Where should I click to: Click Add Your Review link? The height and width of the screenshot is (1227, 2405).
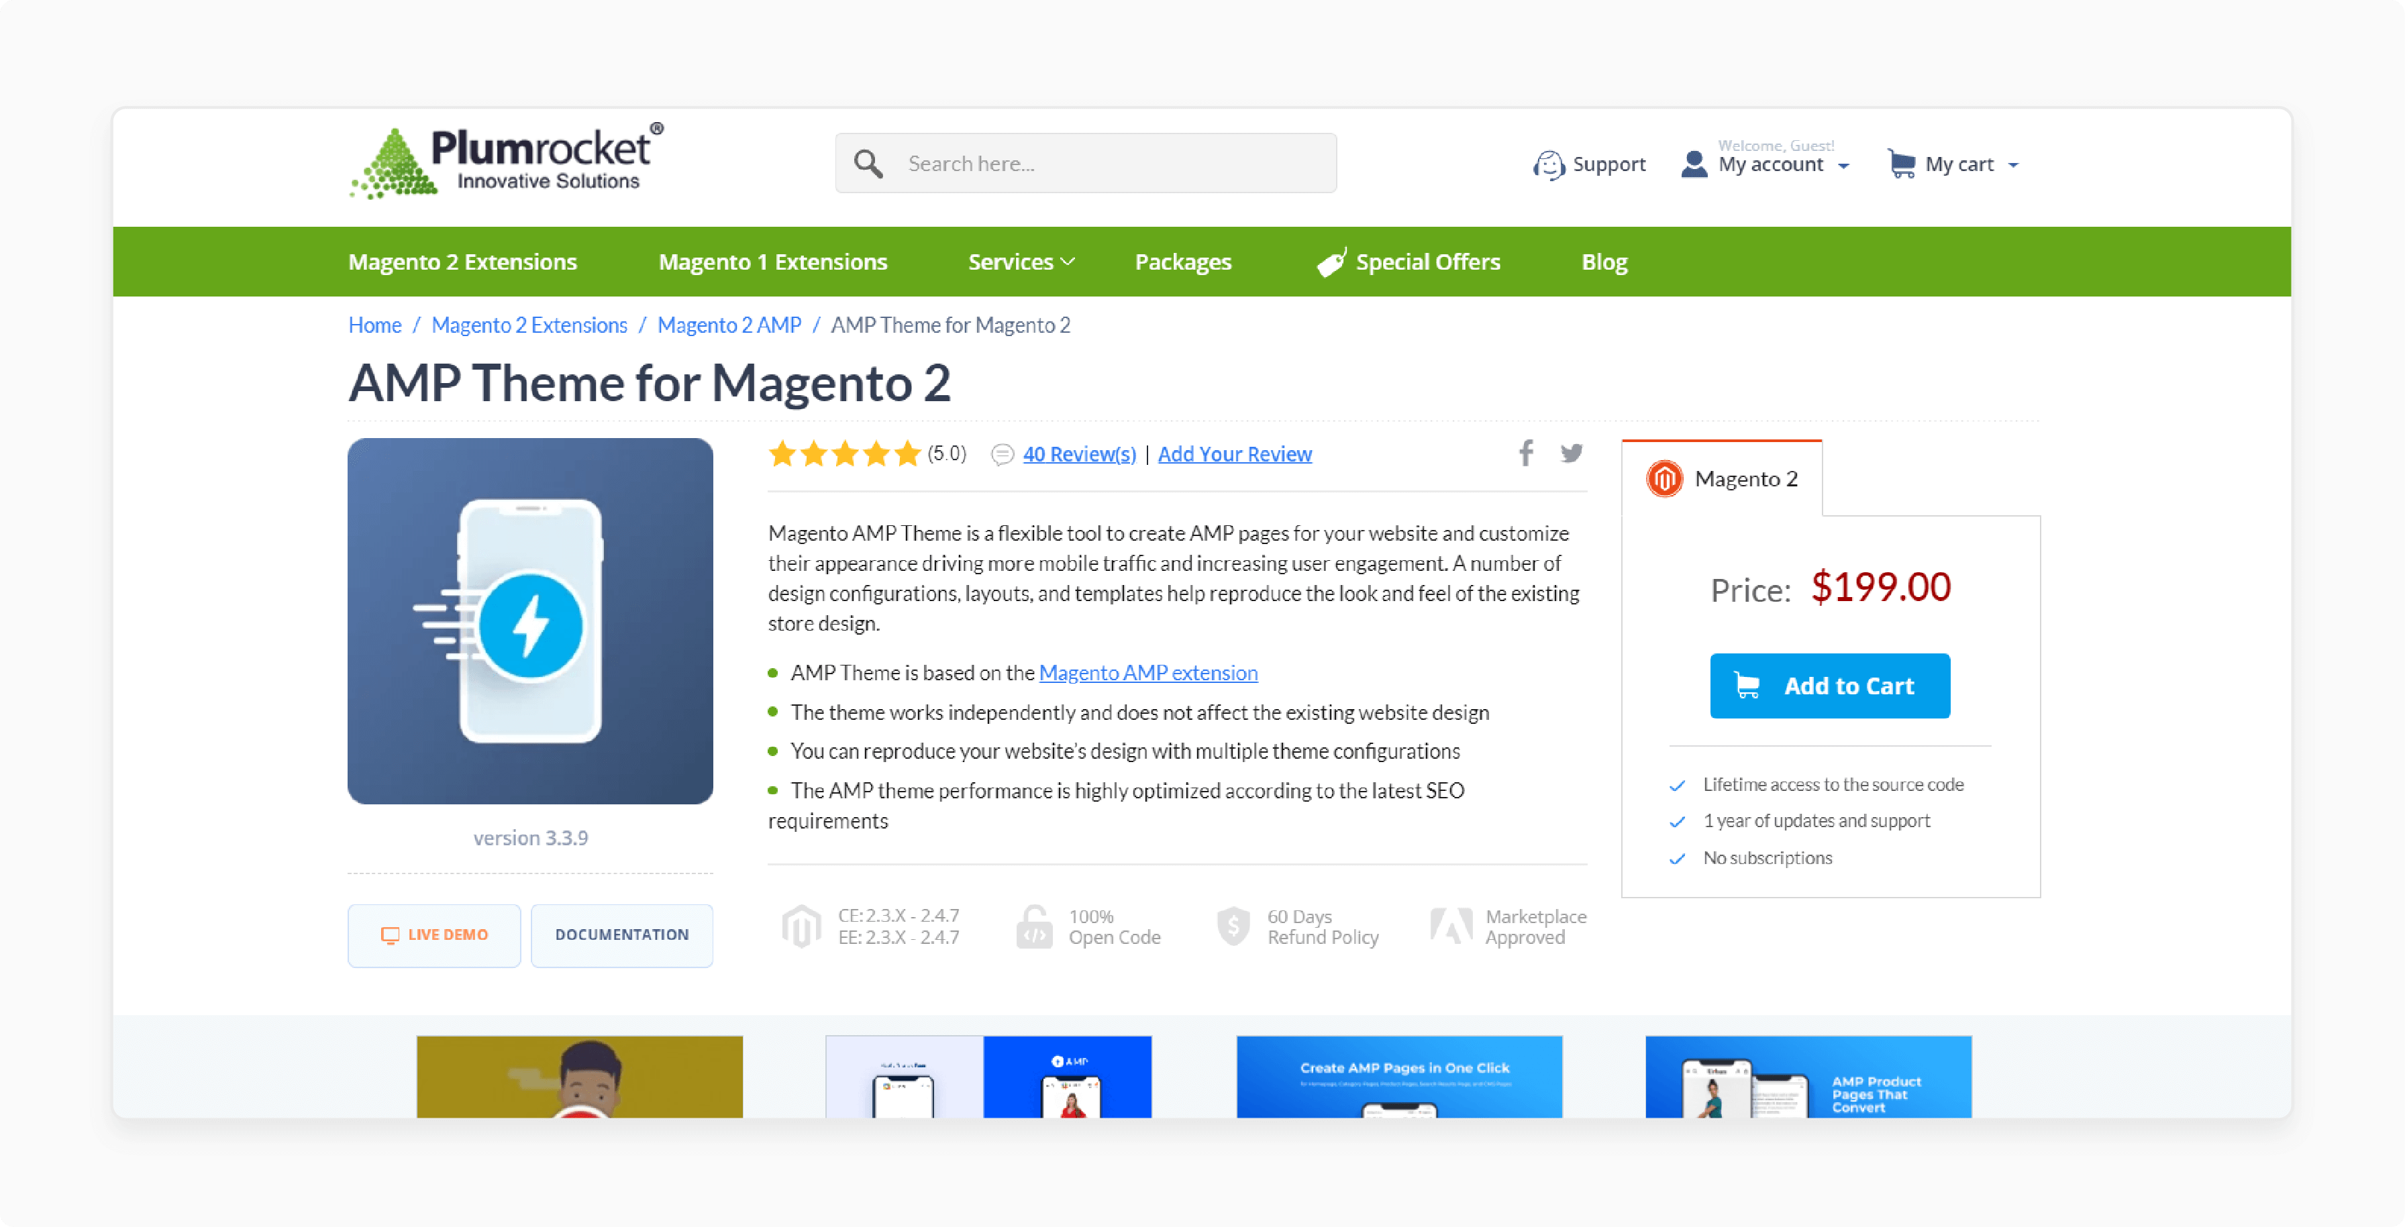pyautogui.click(x=1234, y=454)
